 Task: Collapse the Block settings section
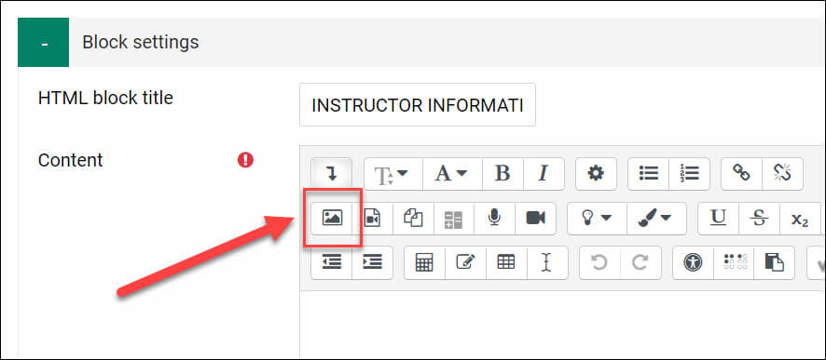tap(43, 43)
